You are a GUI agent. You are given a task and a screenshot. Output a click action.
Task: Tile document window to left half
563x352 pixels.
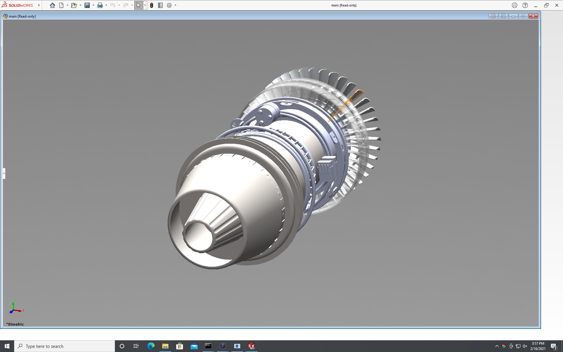493,16
